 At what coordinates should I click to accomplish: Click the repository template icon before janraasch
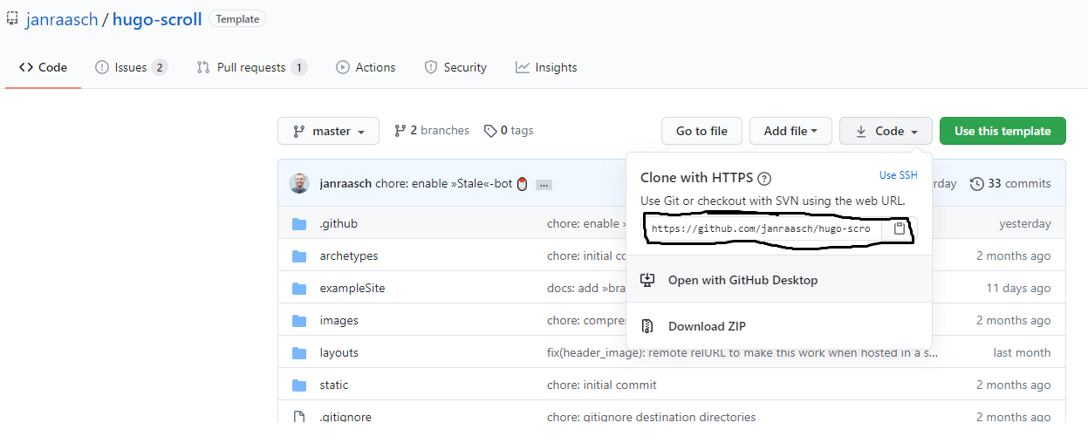[12, 18]
